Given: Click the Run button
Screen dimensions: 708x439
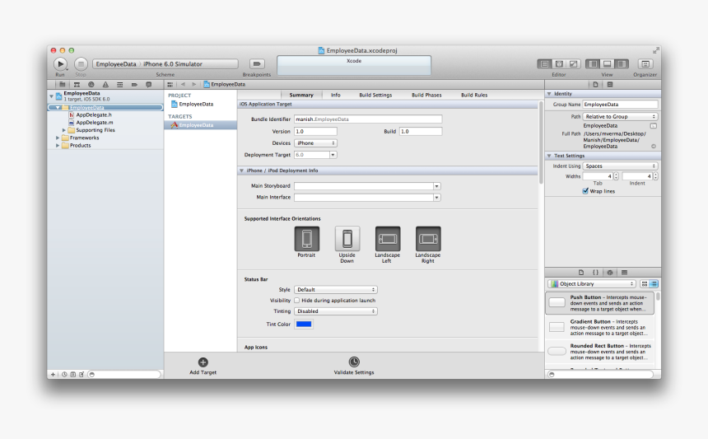Looking at the screenshot, I should click(x=60, y=64).
